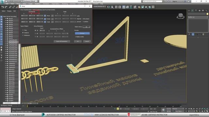Click the ViewCube in the viewport

(181, 16)
